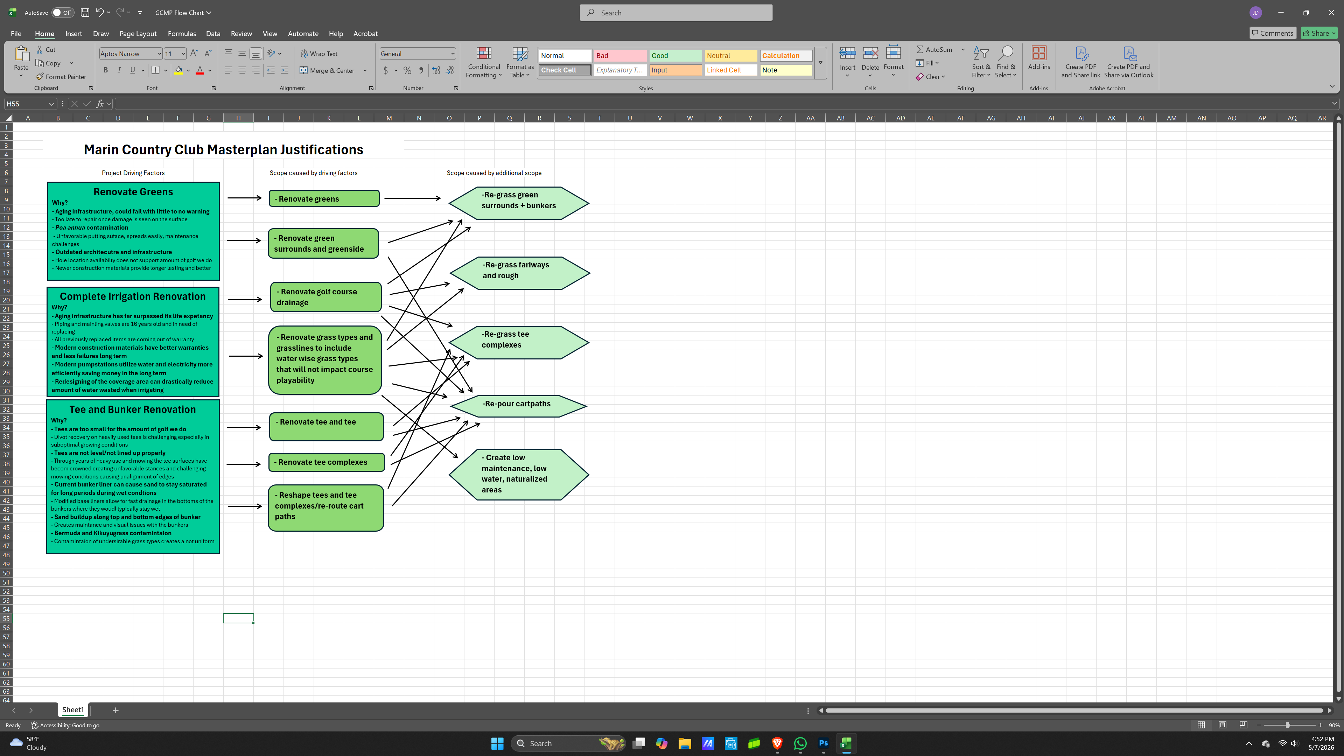Screen dimensions: 1344x756
Task: Select Center text alignment icon
Action: (x=242, y=70)
